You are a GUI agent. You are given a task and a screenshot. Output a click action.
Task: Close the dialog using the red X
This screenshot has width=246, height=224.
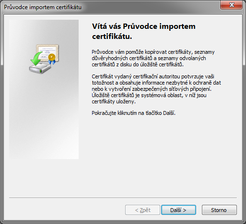point(231,5)
